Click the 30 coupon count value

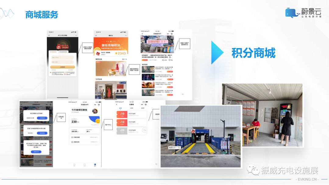[x=87, y=131]
